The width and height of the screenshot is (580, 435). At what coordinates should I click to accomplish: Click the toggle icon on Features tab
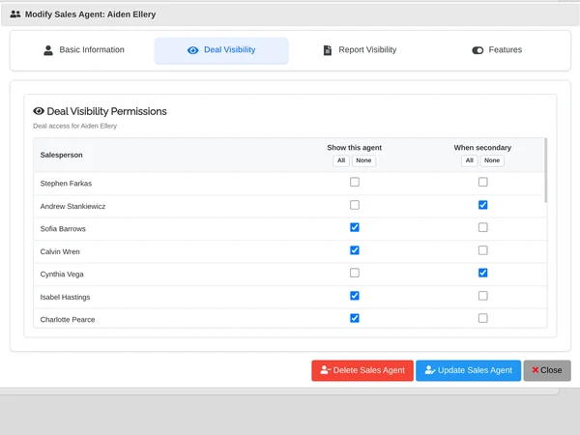(x=478, y=50)
